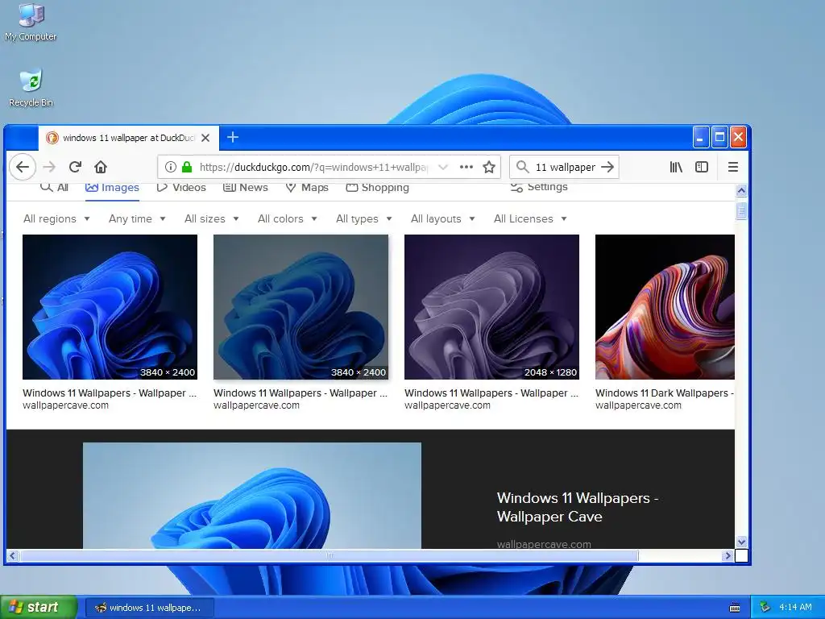Screen dimensions: 825x619
Task: Click the vertical scrollbar down arrow
Action: (x=741, y=542)
